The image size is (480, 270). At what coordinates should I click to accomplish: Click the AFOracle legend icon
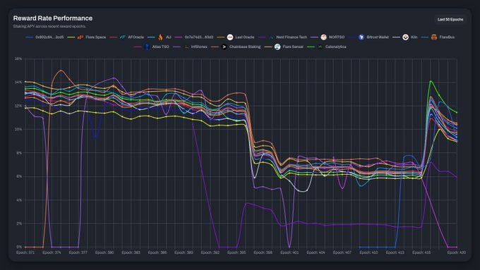click(x=122, y=37)
